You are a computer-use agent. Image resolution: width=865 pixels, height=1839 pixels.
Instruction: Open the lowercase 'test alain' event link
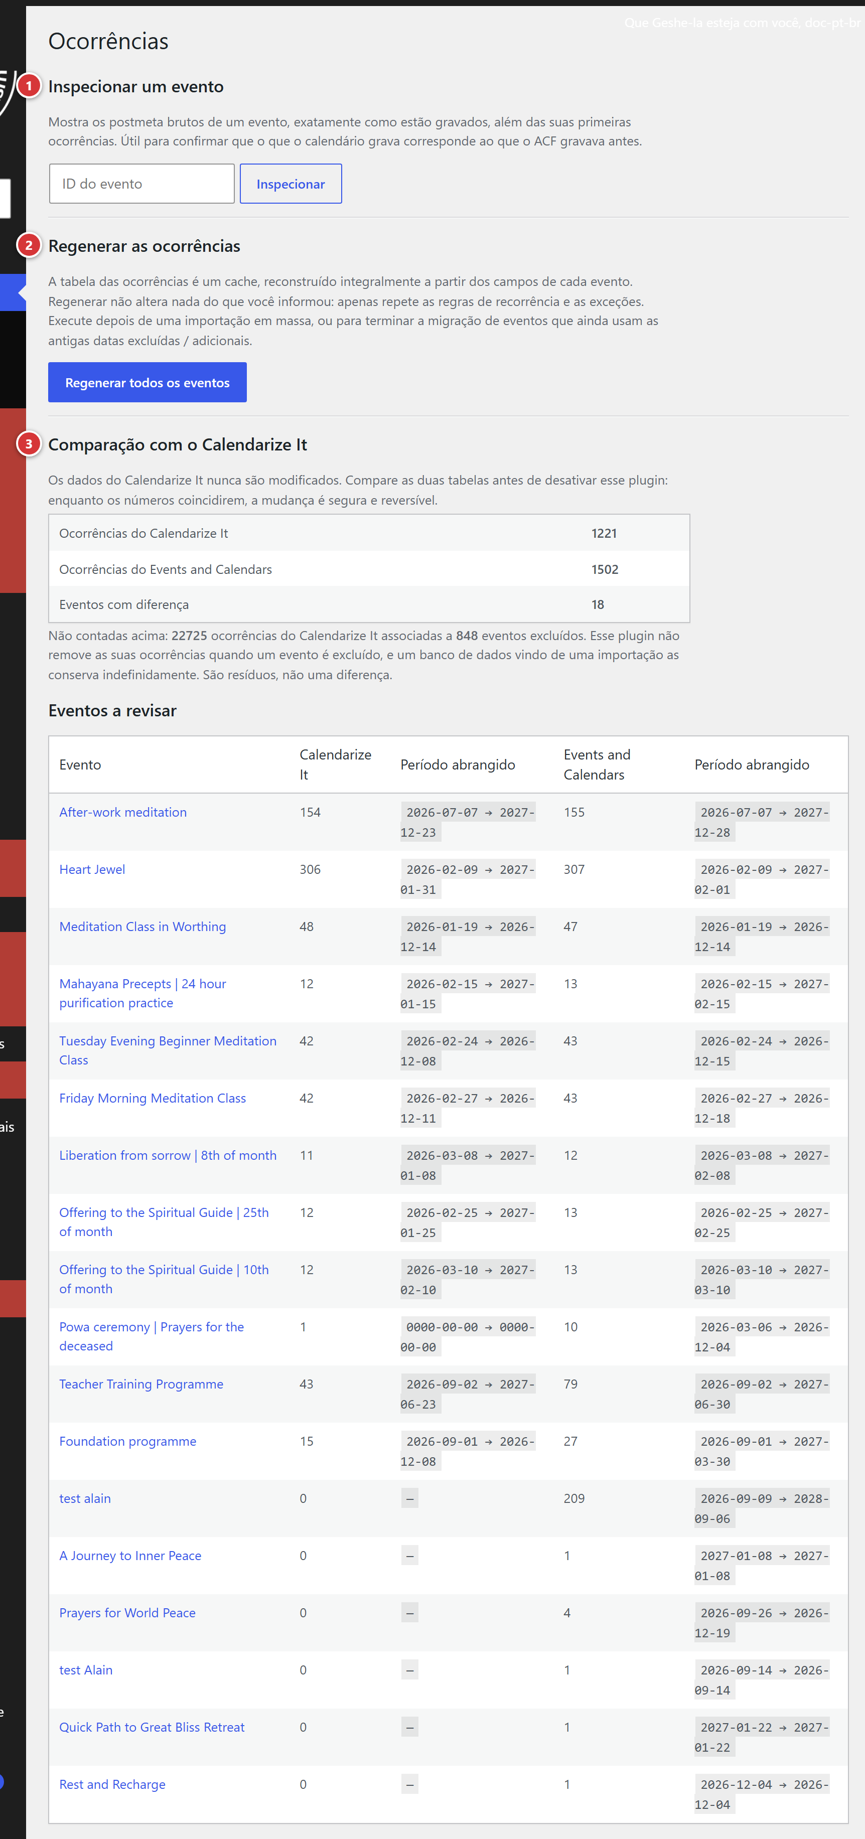pos(85,1498)
